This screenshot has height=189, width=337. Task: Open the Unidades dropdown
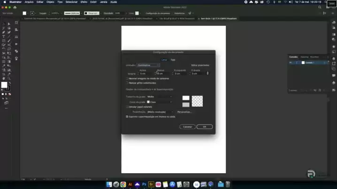pyautogui.click(x=148, y=65)
